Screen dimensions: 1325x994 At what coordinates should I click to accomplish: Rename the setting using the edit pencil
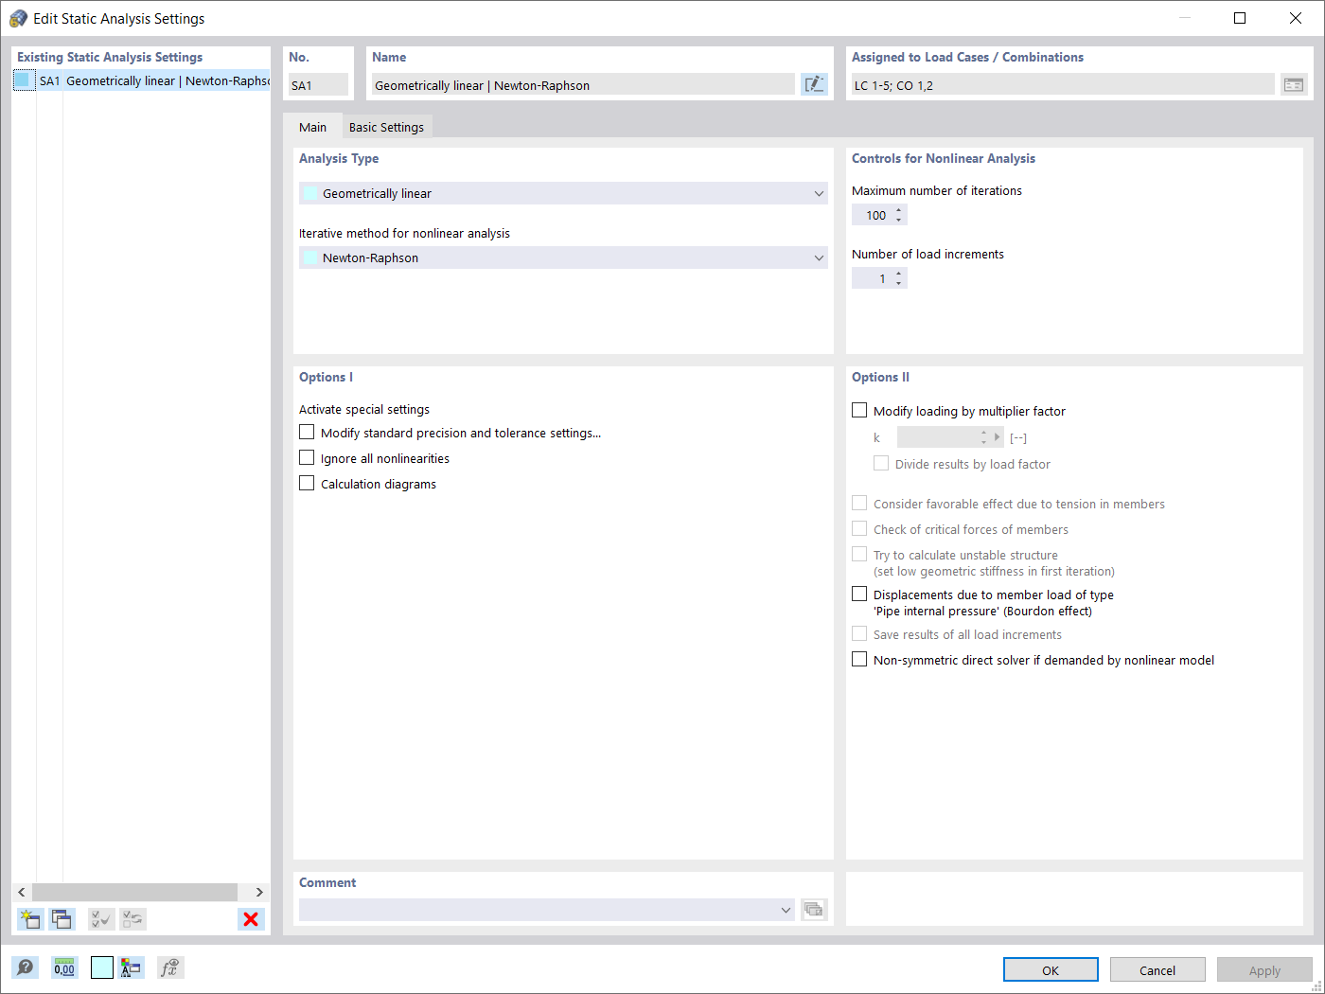pos(814,84)
